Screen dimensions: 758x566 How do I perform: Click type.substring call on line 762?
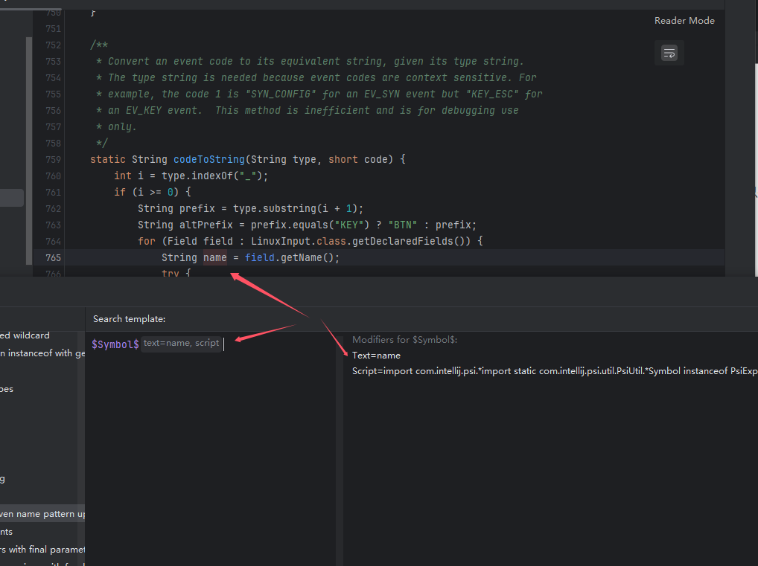coord(274,209)
